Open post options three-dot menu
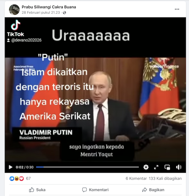Screen dimensions: 189x196 click(177, 9)
